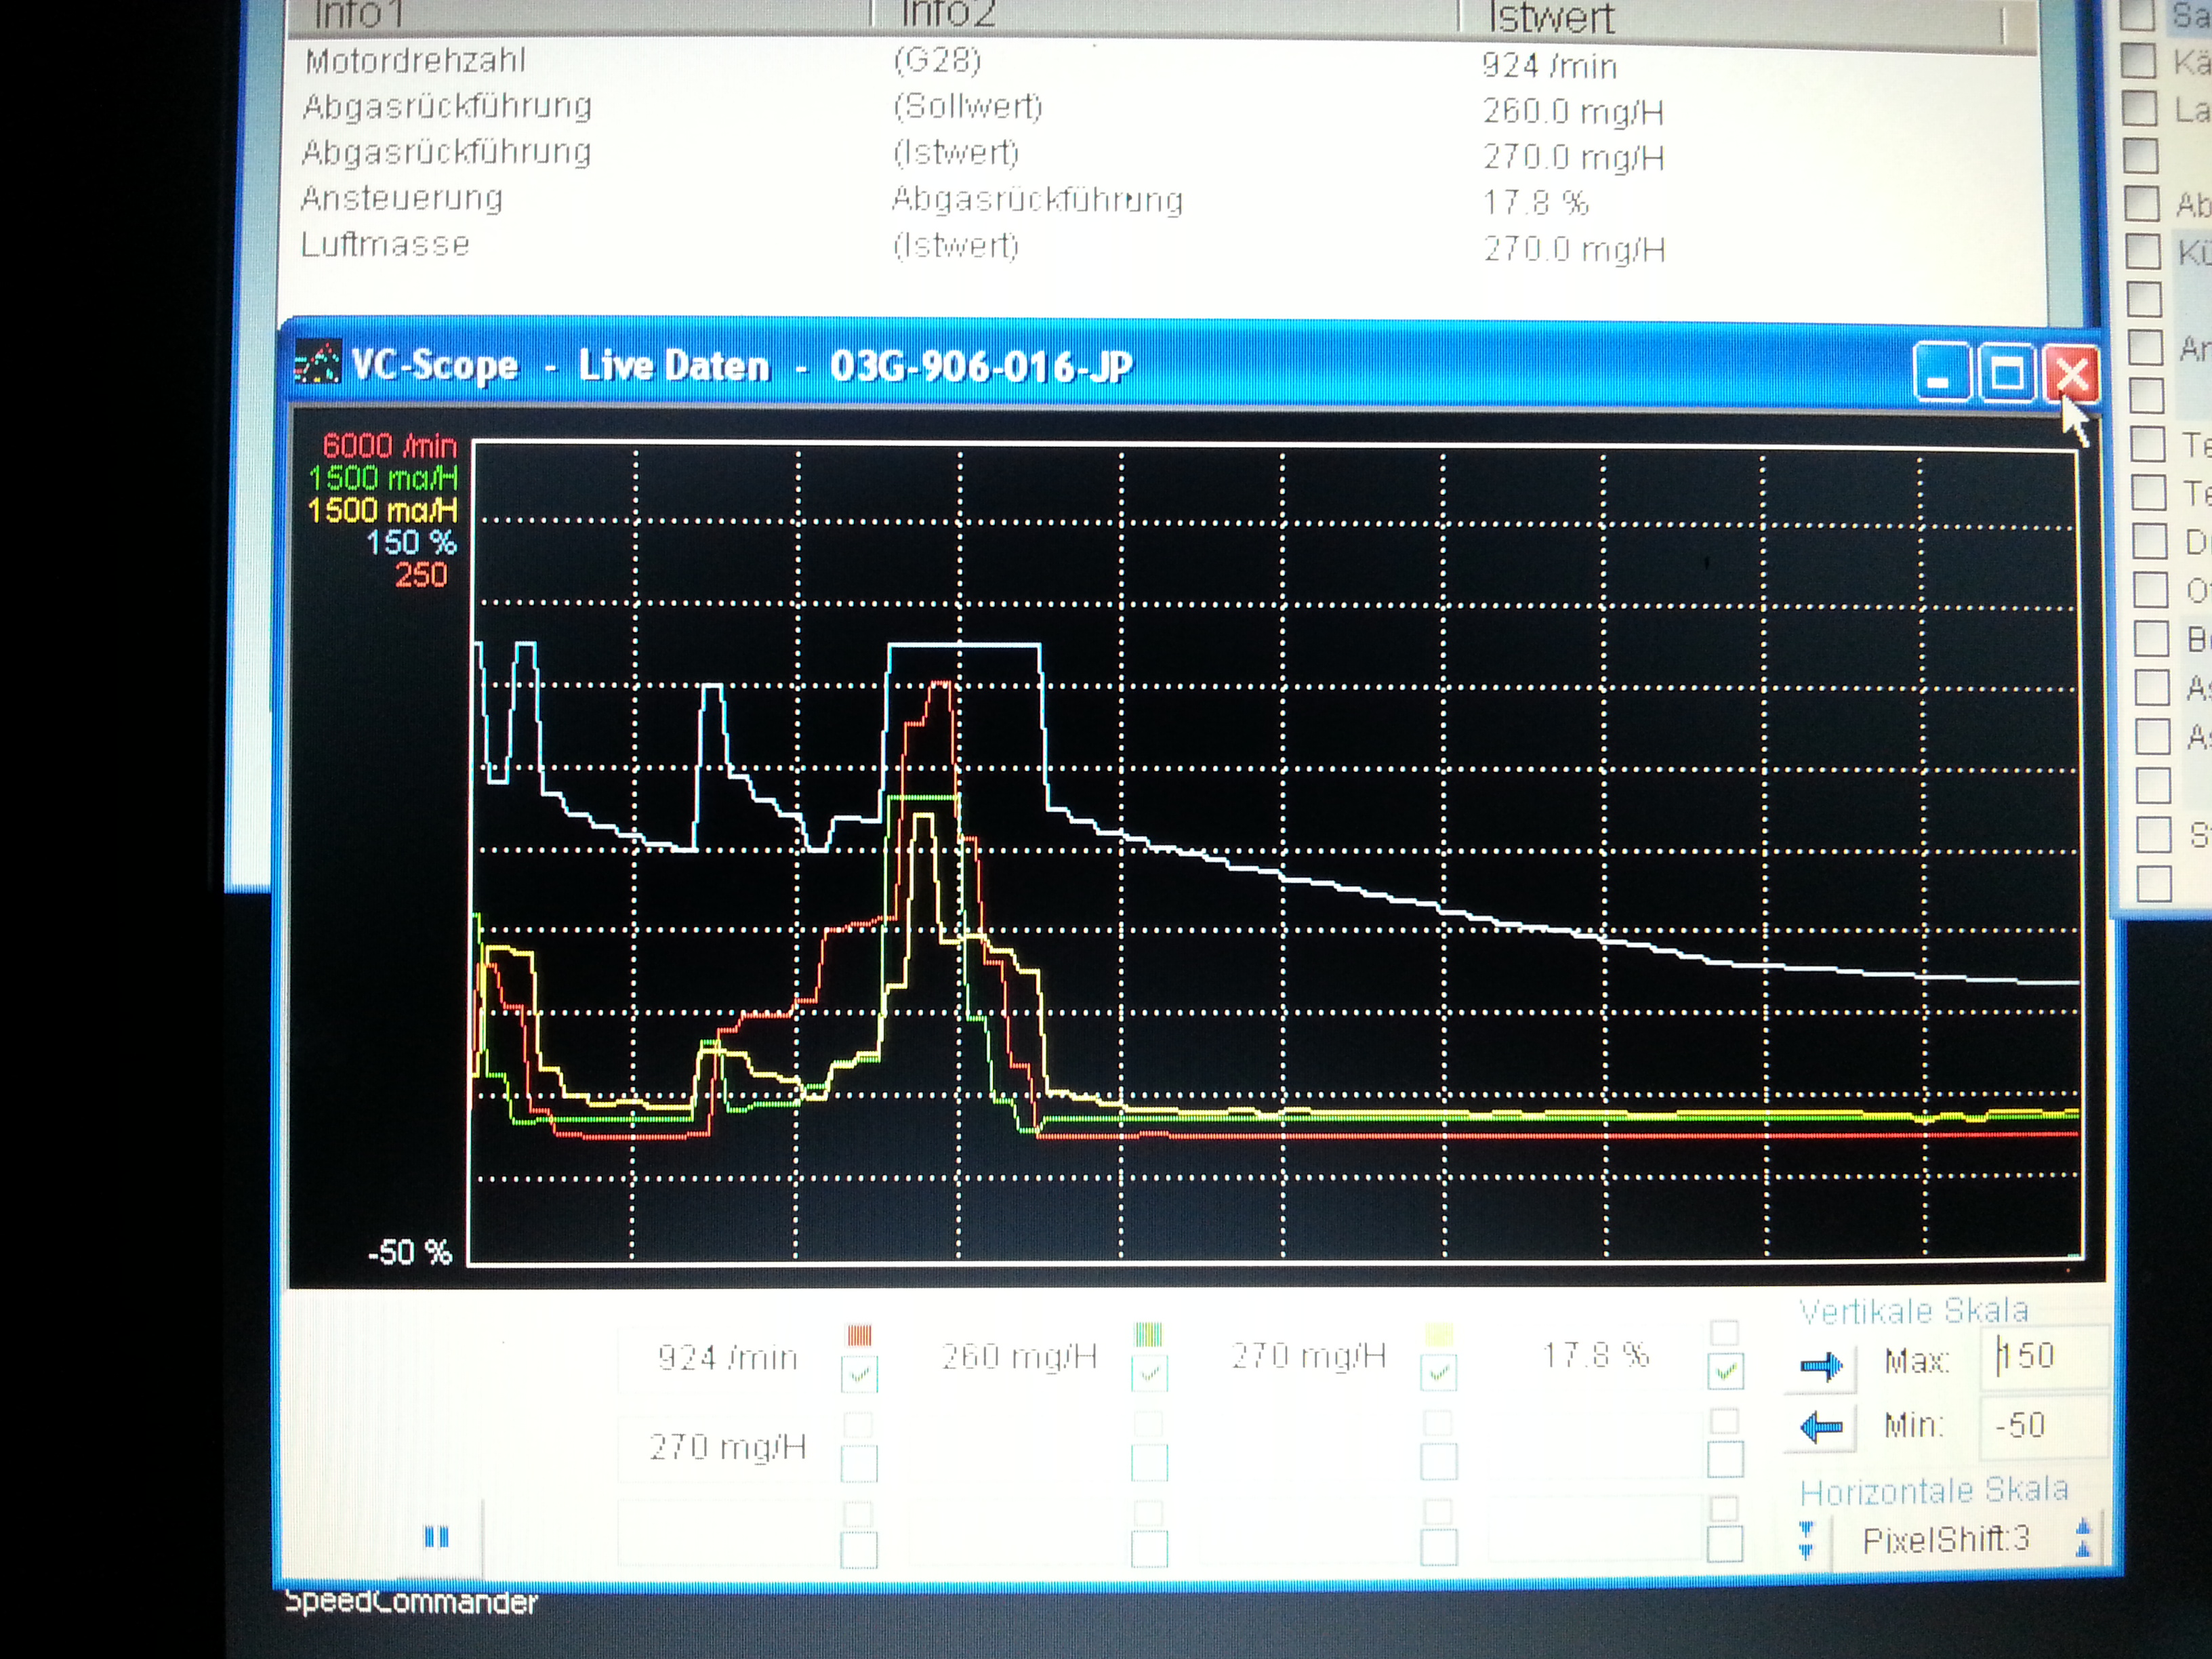Screen dimensions: 2212x1659
Task: Pause the VC-Scope live recording
Action: [x=436, y=1537]
